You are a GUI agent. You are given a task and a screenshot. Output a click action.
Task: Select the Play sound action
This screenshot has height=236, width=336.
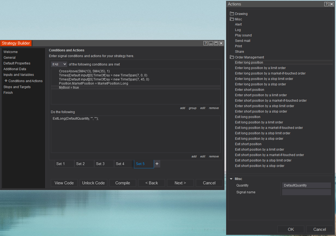(243, 35)
